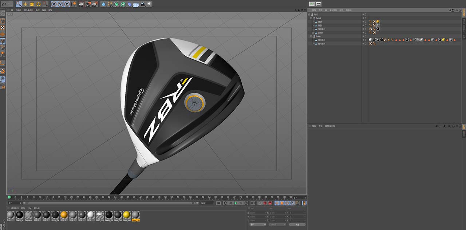Select the Line_Yel yellow material
This screenshot has height=230, width=466.
pyautogui.click(x=126, y=216)
